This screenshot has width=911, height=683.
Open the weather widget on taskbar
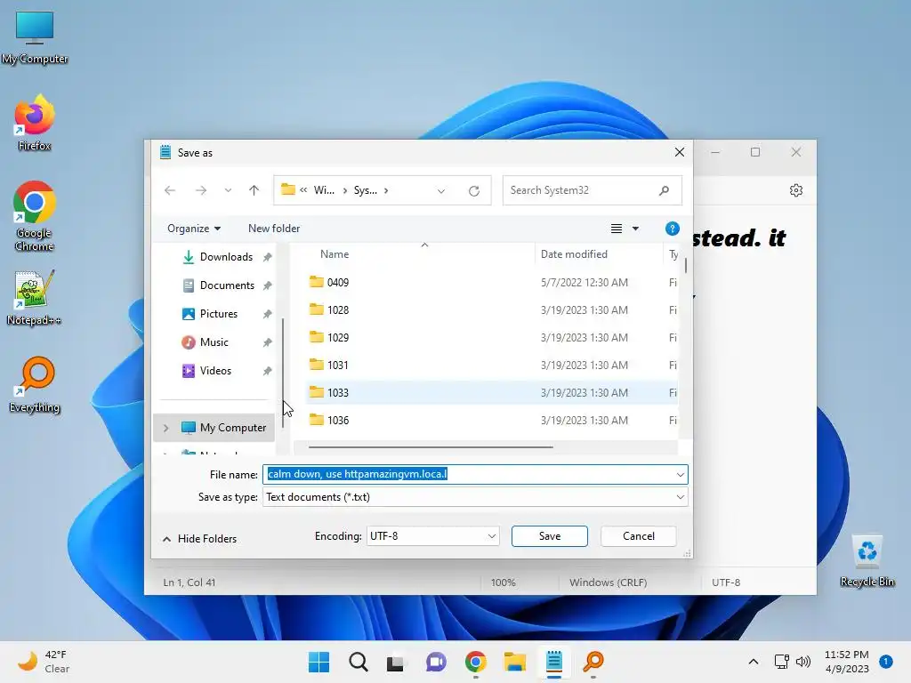44,662
